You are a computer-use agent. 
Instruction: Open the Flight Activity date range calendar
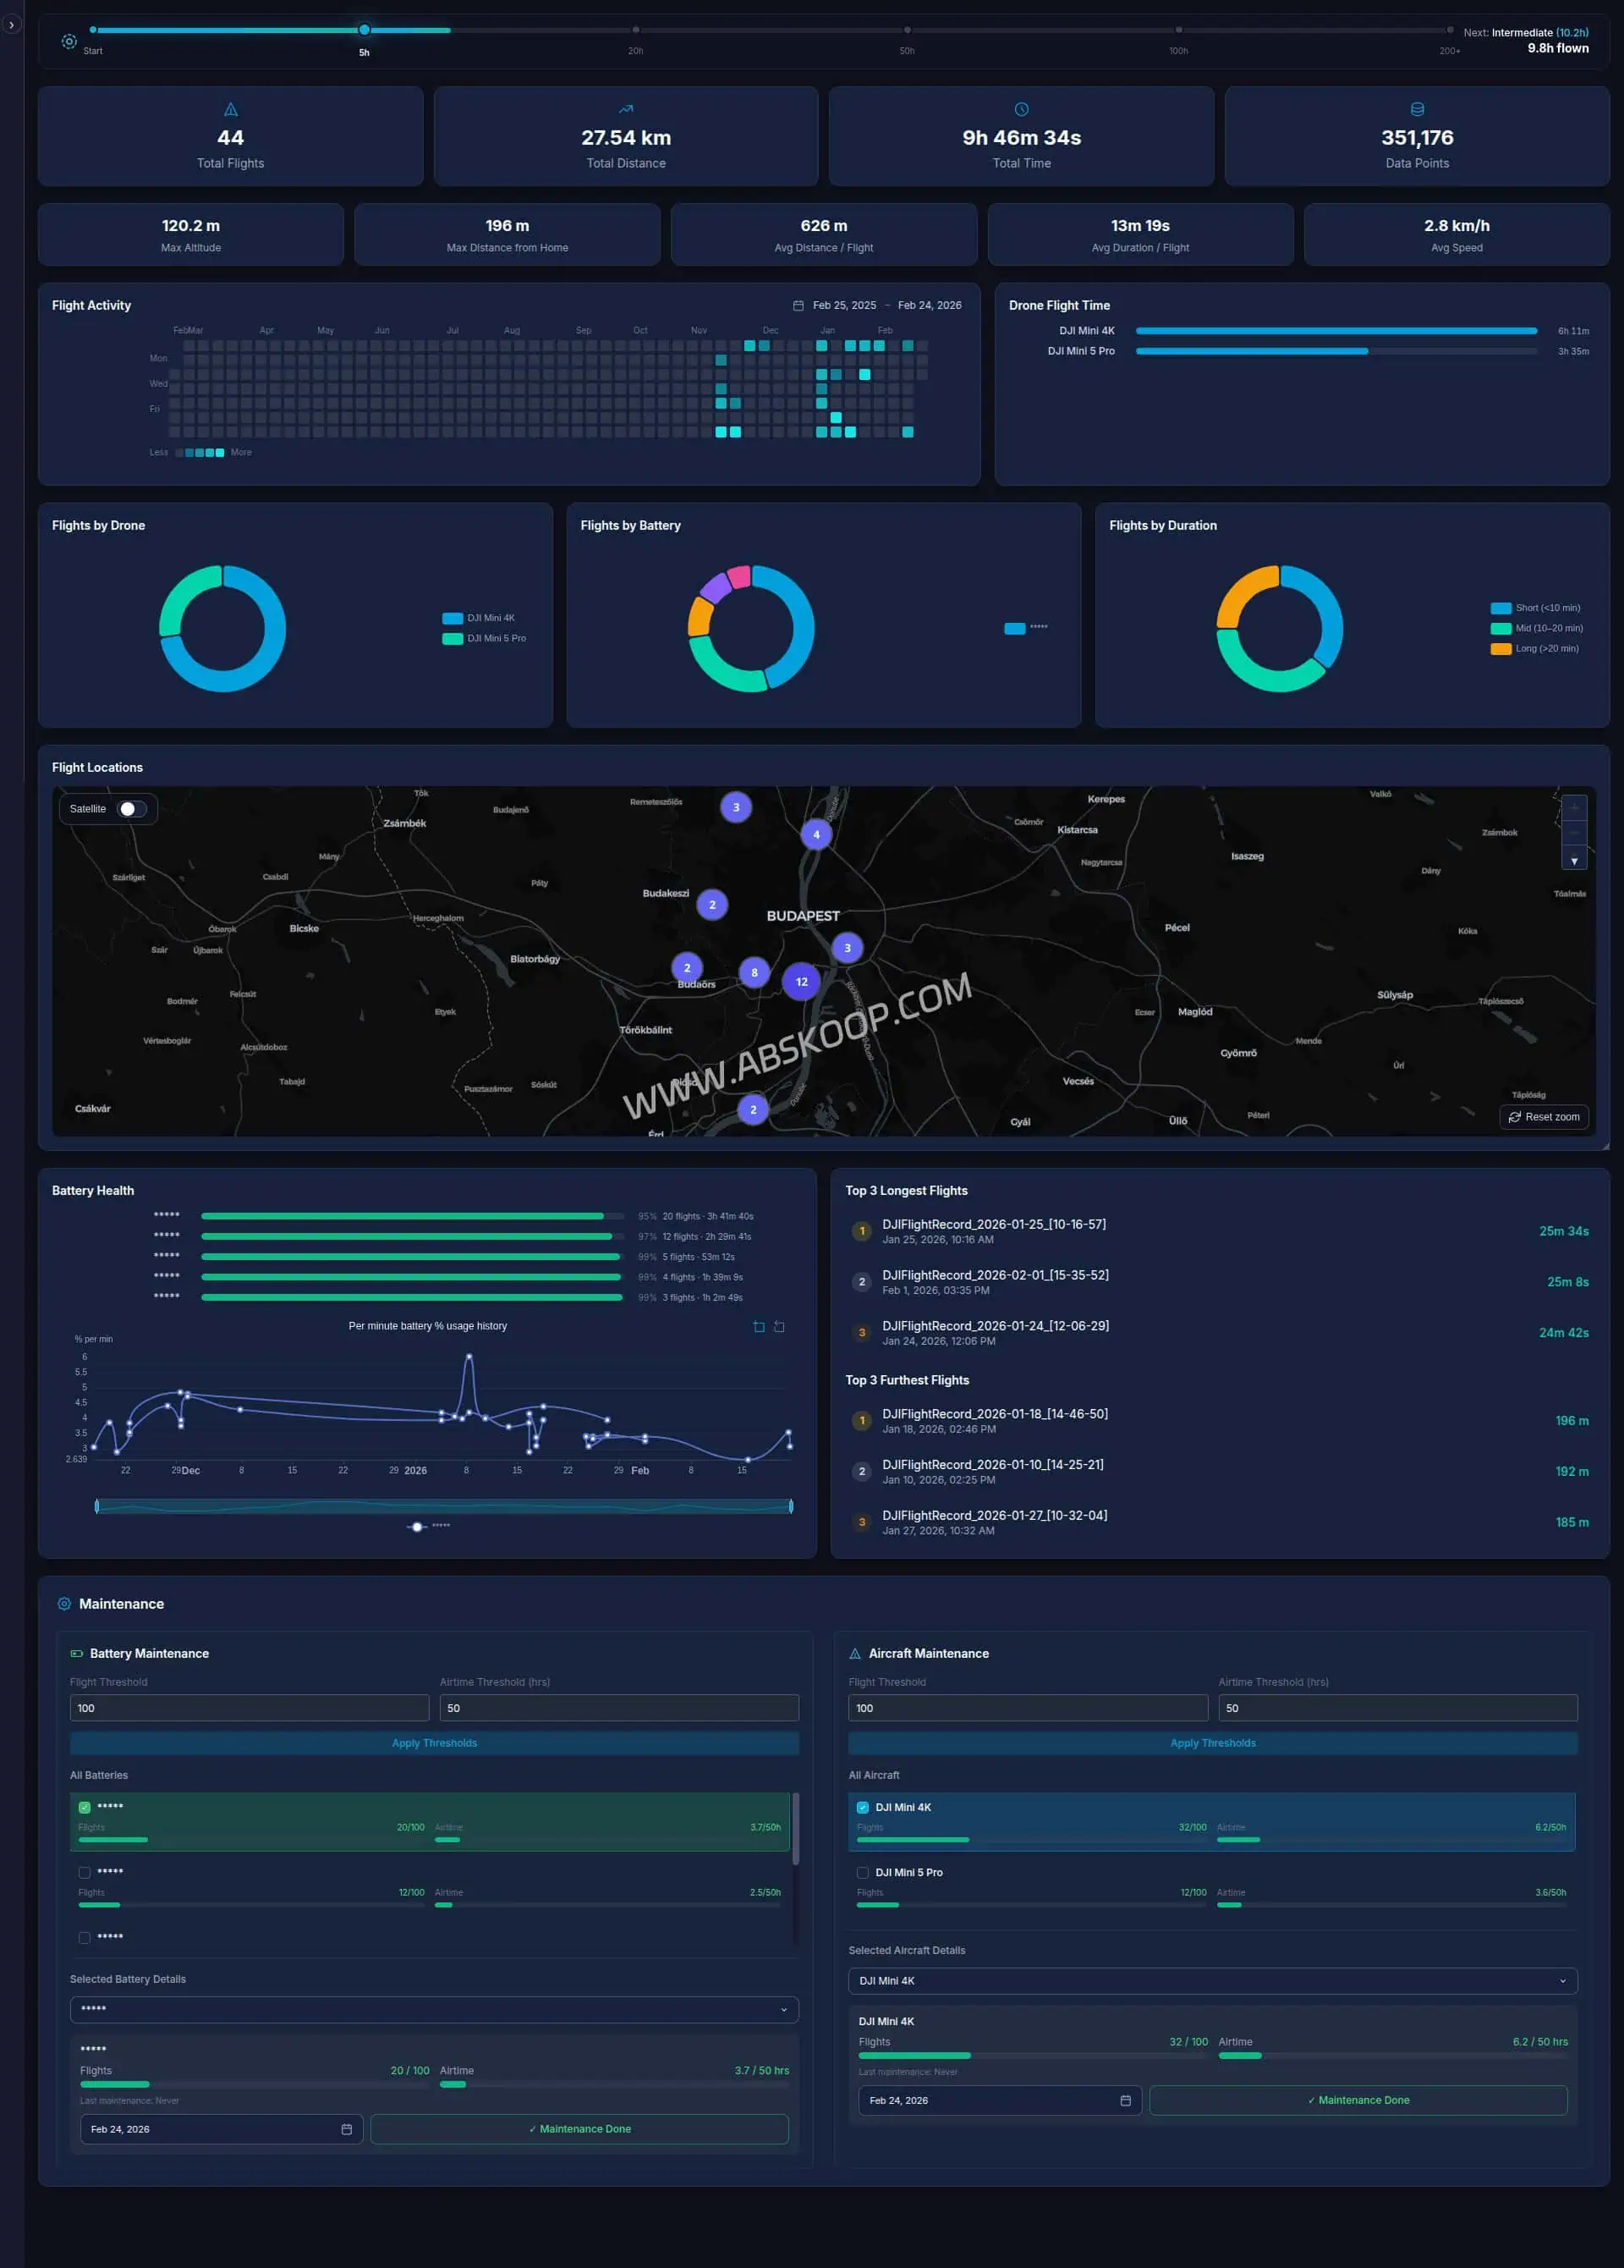point(798,306)
